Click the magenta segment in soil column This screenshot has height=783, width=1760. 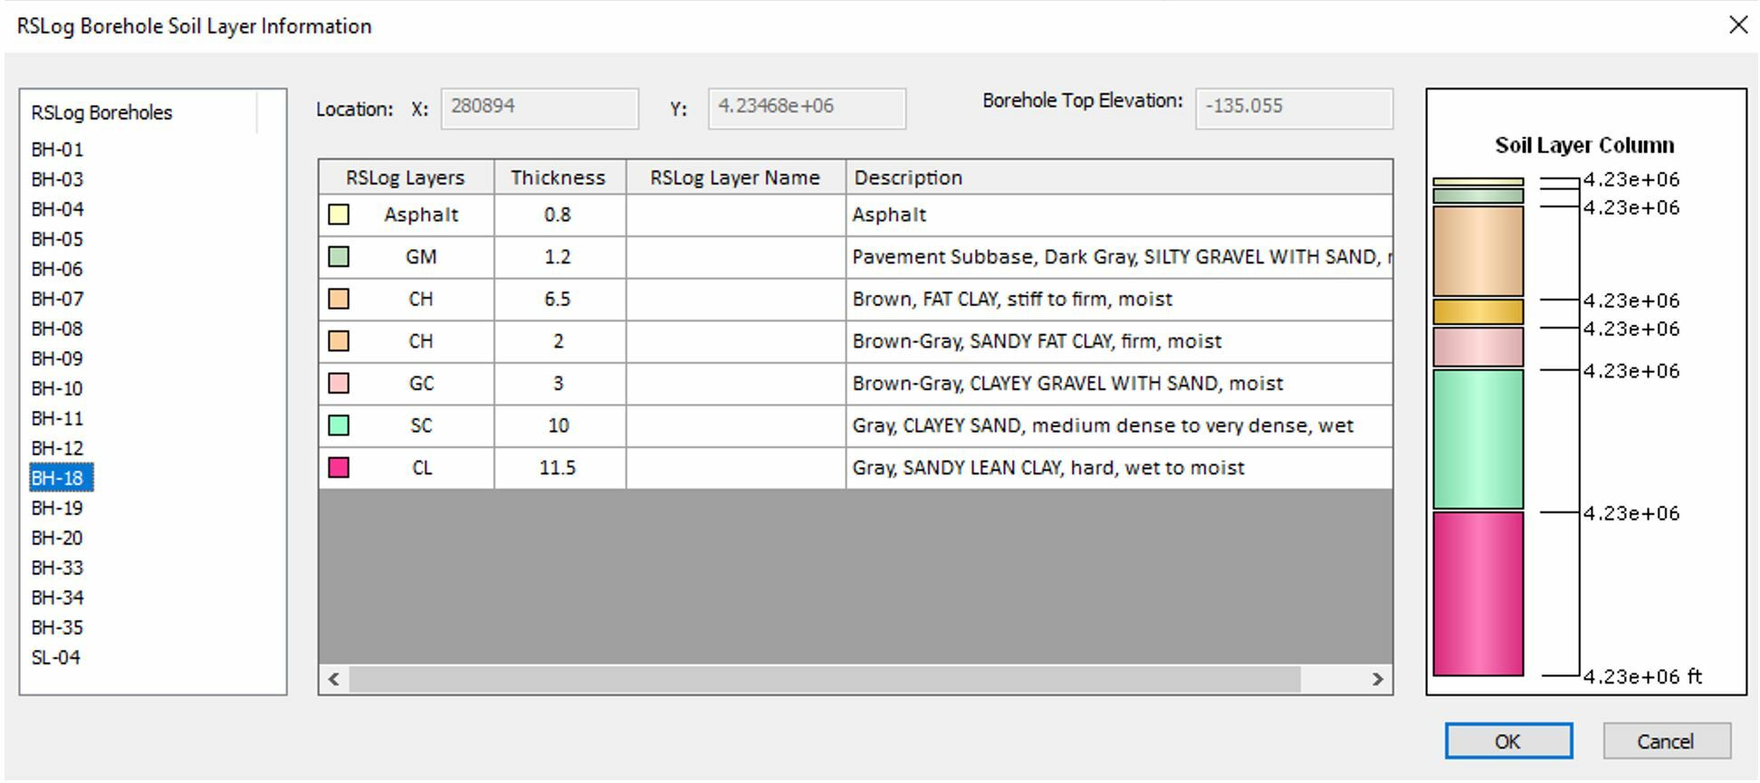coord(1478,594)
